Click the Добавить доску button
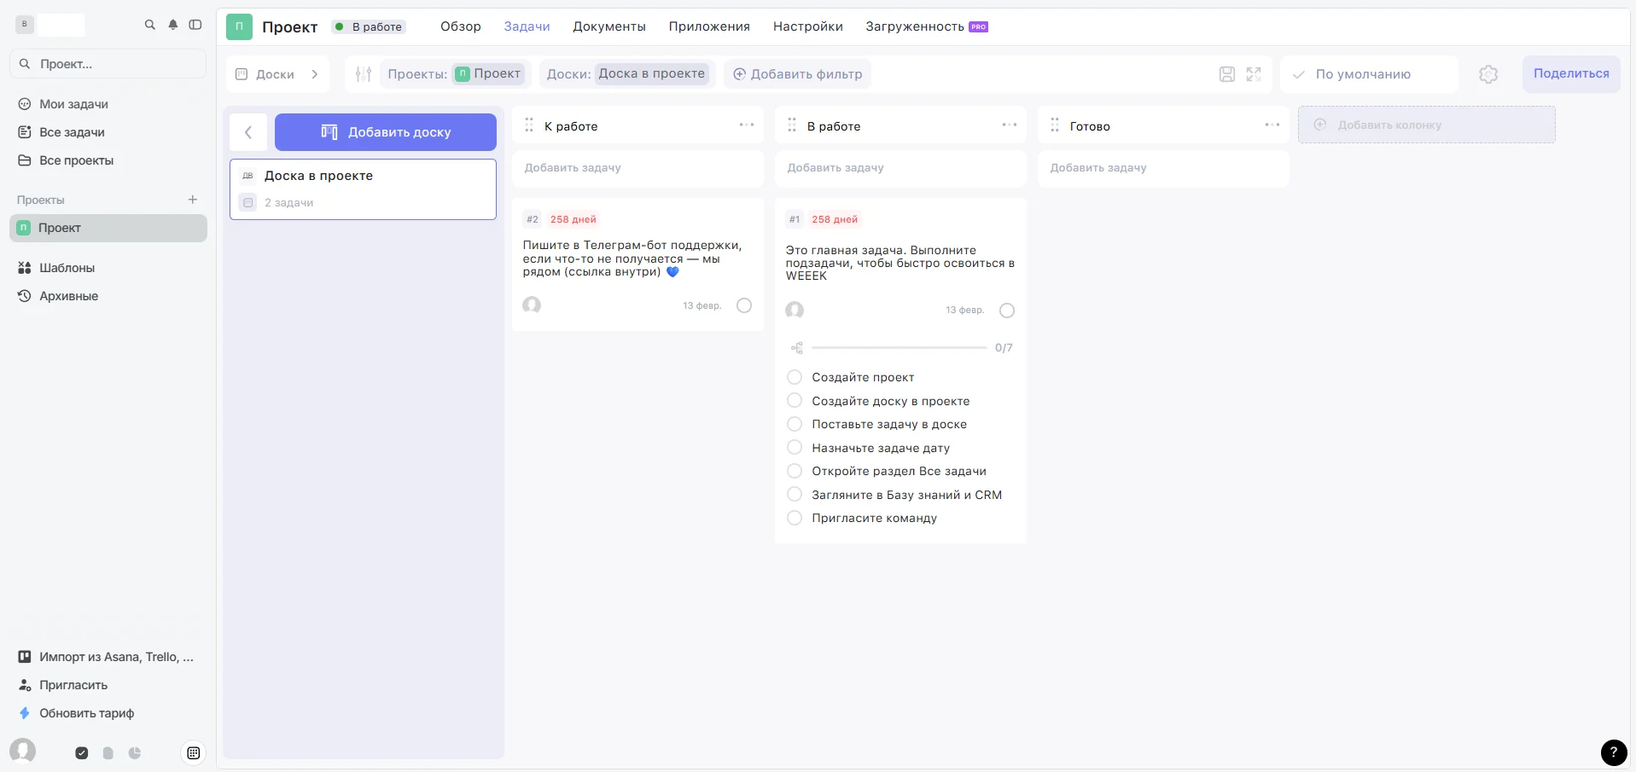The width and height of the screenshot is (1636, 772). [x=386, y=132]
